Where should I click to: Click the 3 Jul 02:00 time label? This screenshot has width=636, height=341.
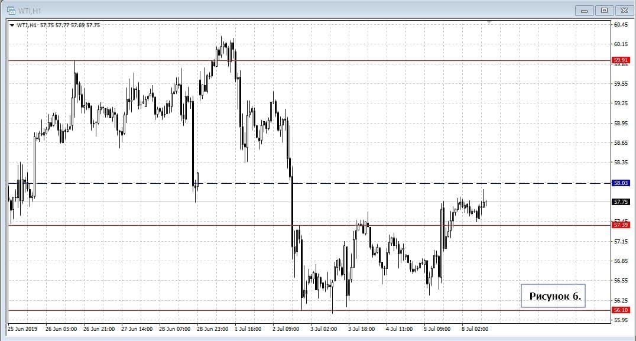325,329
